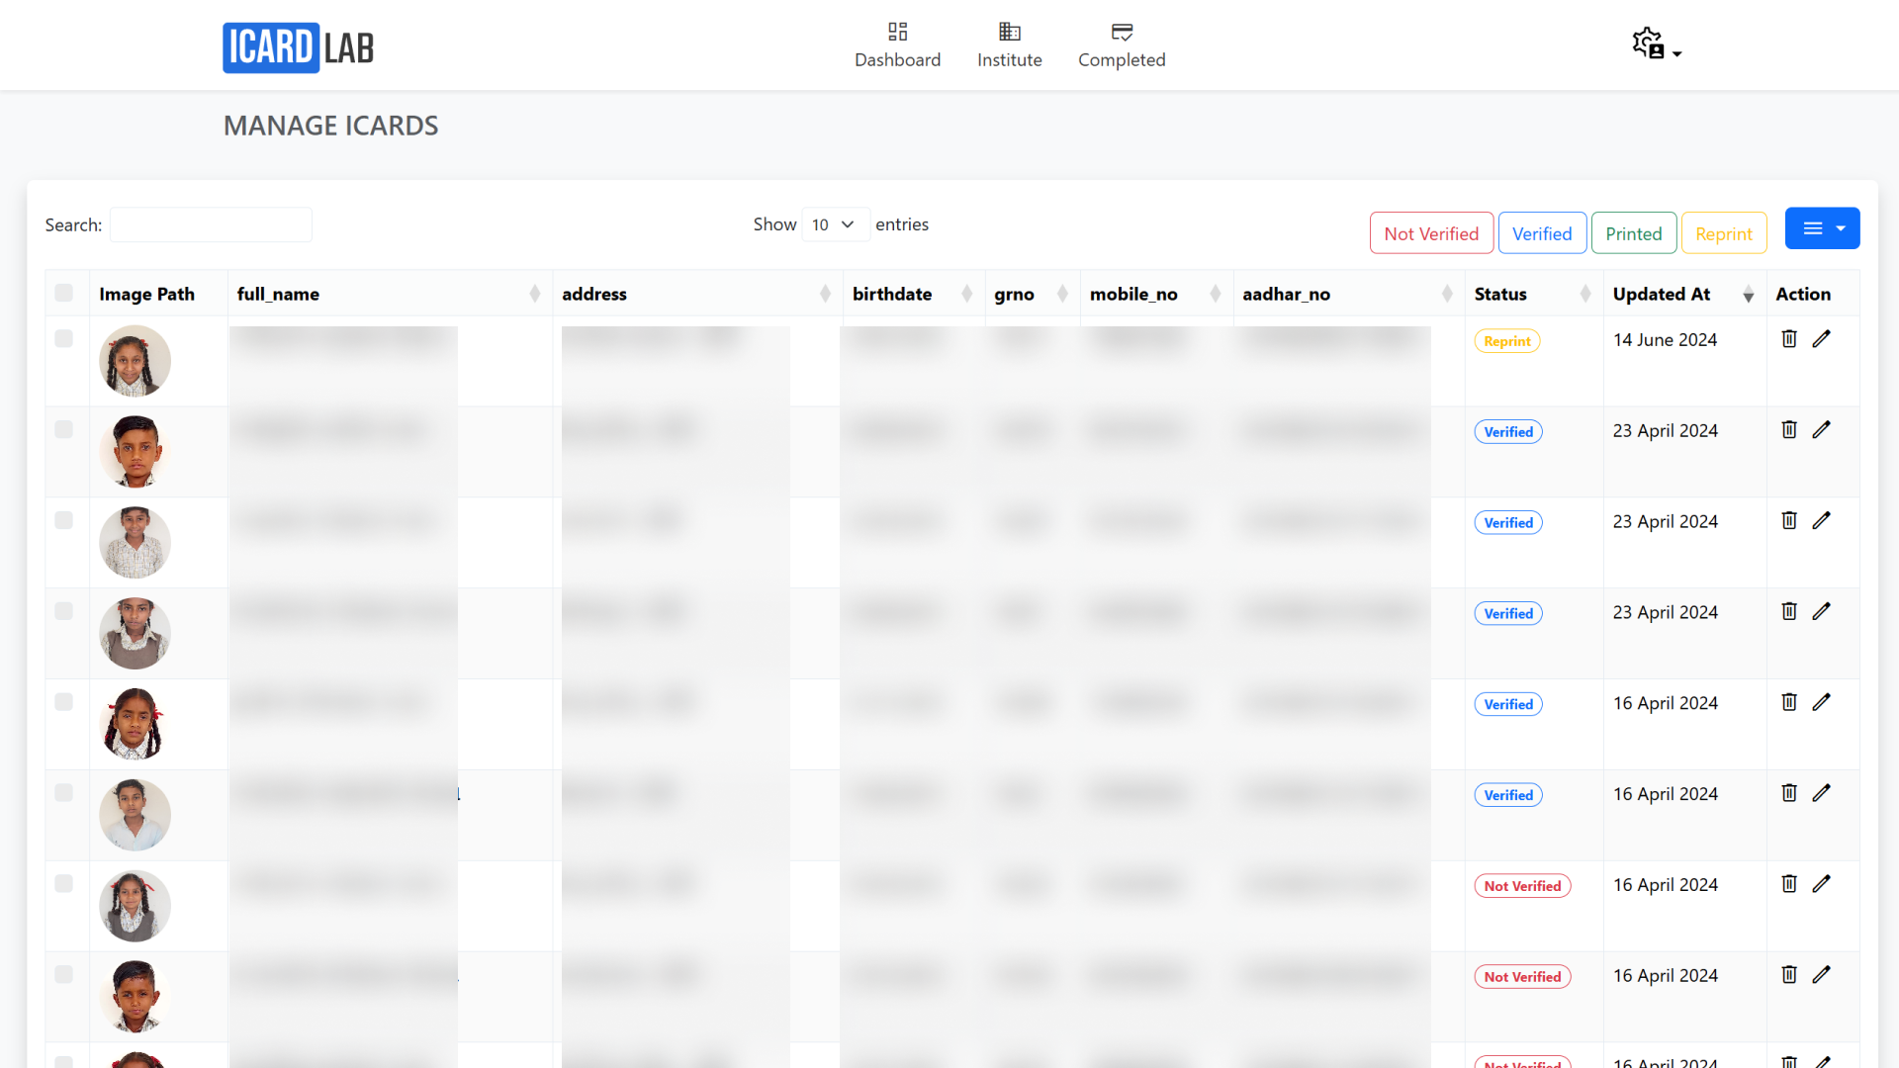The image size is (1899, 1068).
Task: Sort table by birthdate column
Action: pyautogui.click(x=913, y=294)
